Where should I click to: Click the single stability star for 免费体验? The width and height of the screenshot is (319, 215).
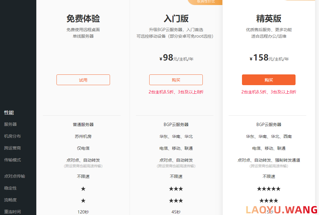pyautogui.click(x=83, y=189)
